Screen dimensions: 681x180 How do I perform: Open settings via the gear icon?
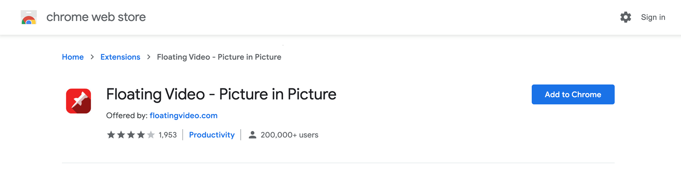tap(625, 17)
